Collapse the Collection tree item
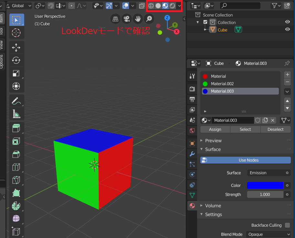 point(197,22)
